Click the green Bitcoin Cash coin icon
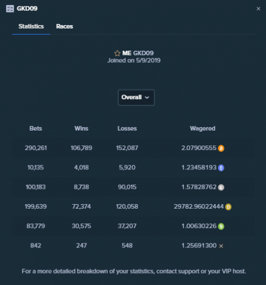The width and height of the screenshot is (266, 285). click(x=221, y=226)
